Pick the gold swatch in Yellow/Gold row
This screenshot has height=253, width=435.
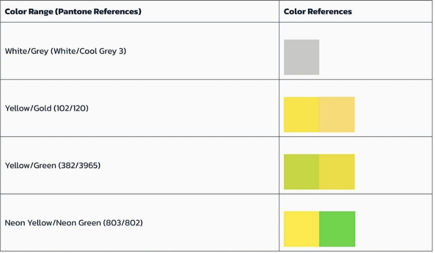[x=337, y=114]
